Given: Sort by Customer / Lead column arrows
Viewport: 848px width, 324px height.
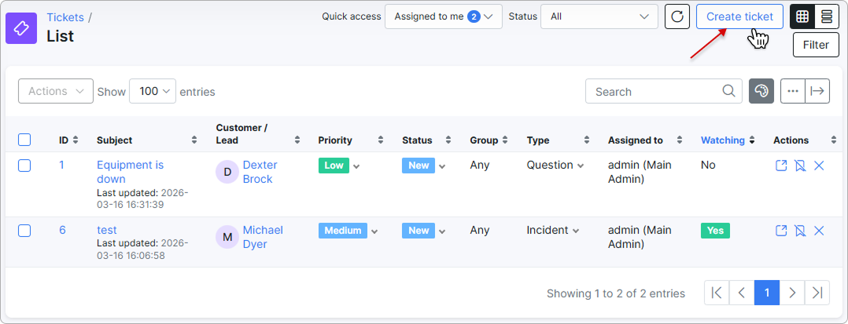Looking at the screenshot, I should [x=297, y=140].
